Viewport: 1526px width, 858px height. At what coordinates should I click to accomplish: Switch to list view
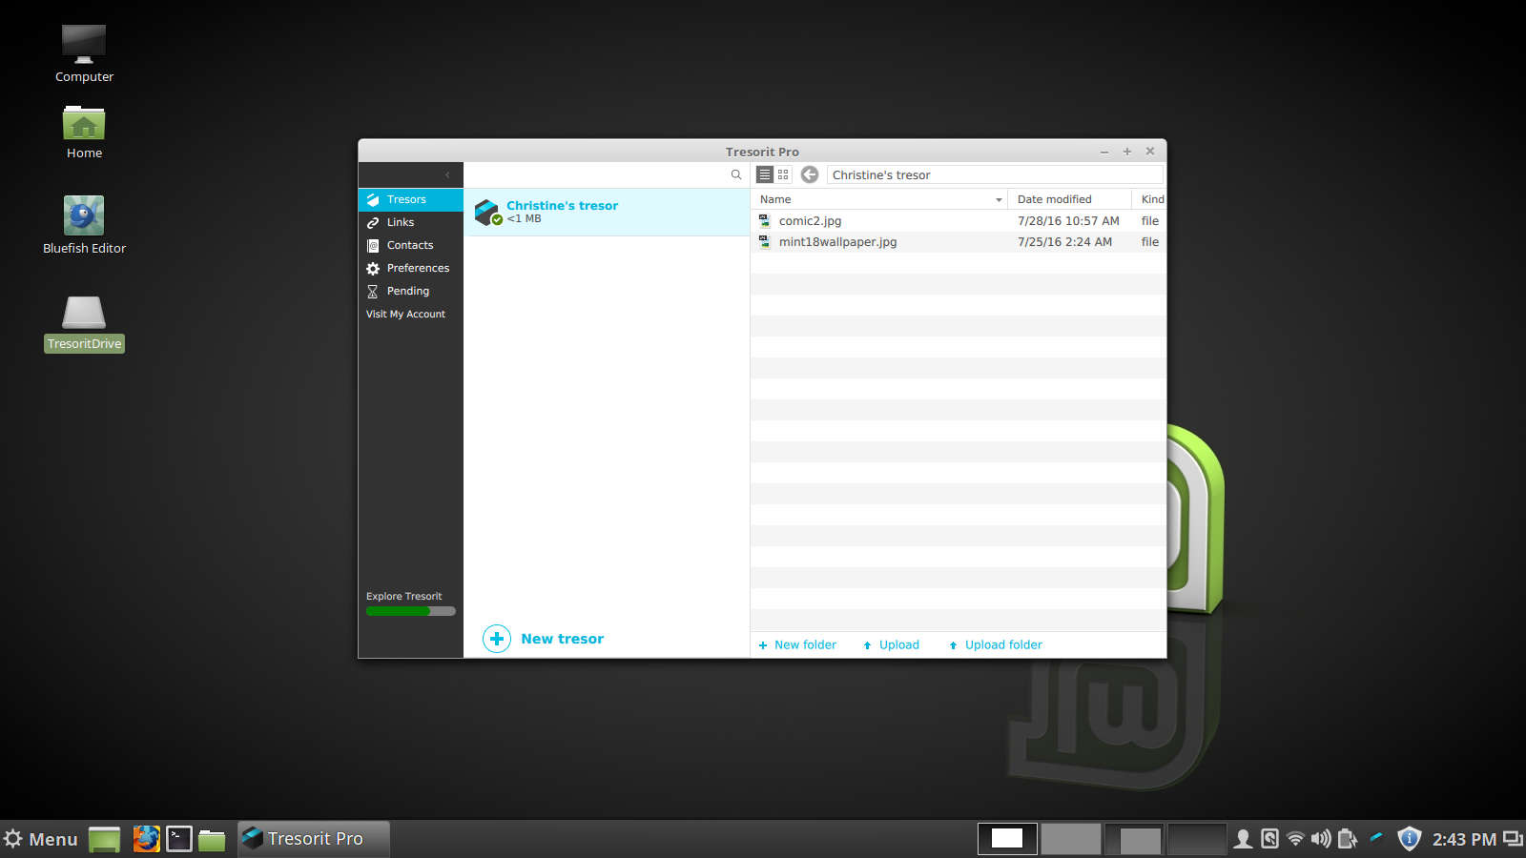pyautogui.click(x=765, y=174)
